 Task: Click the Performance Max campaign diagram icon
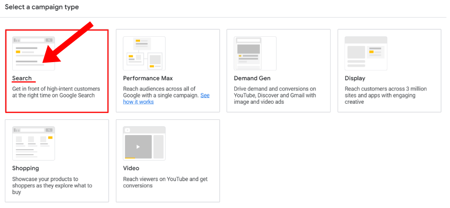pyautogui.click(x=144, y=53)
